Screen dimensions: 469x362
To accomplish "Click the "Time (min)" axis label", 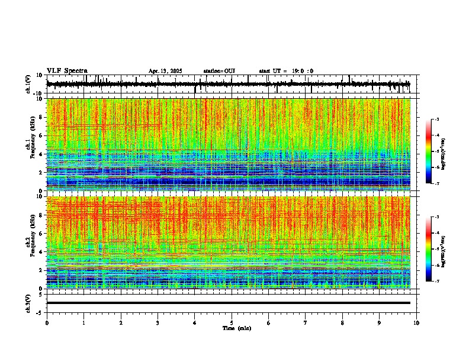I will tap(237, 328).
